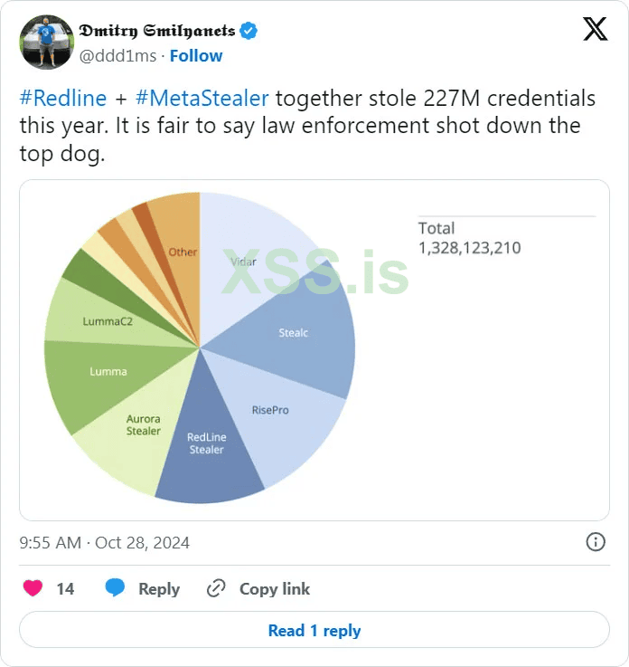This screenshot has width=629, height=667.
Task: Open the #MetaStealer hashtag link
Action: click(202, 98)
